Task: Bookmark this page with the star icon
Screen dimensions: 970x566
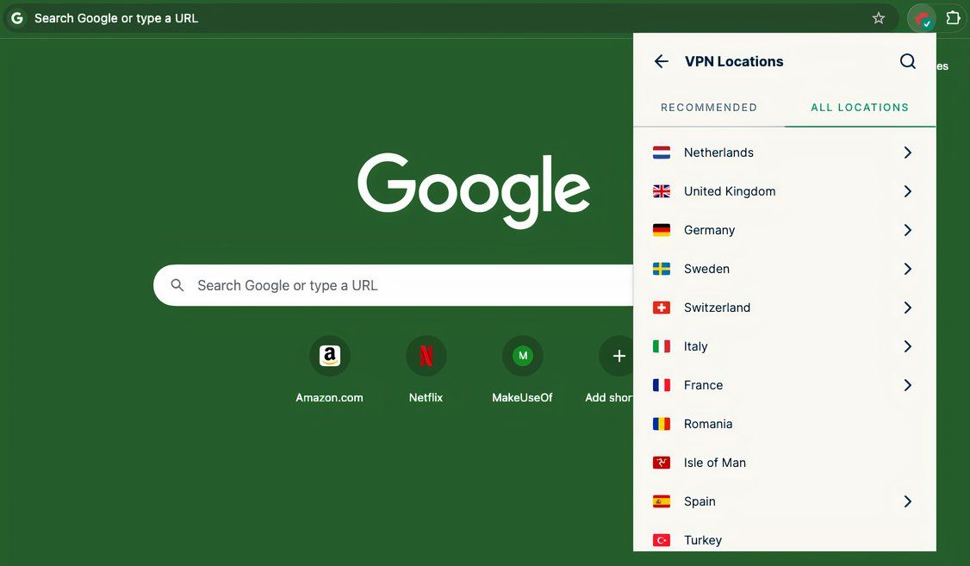Action: (x=878, y=17)
